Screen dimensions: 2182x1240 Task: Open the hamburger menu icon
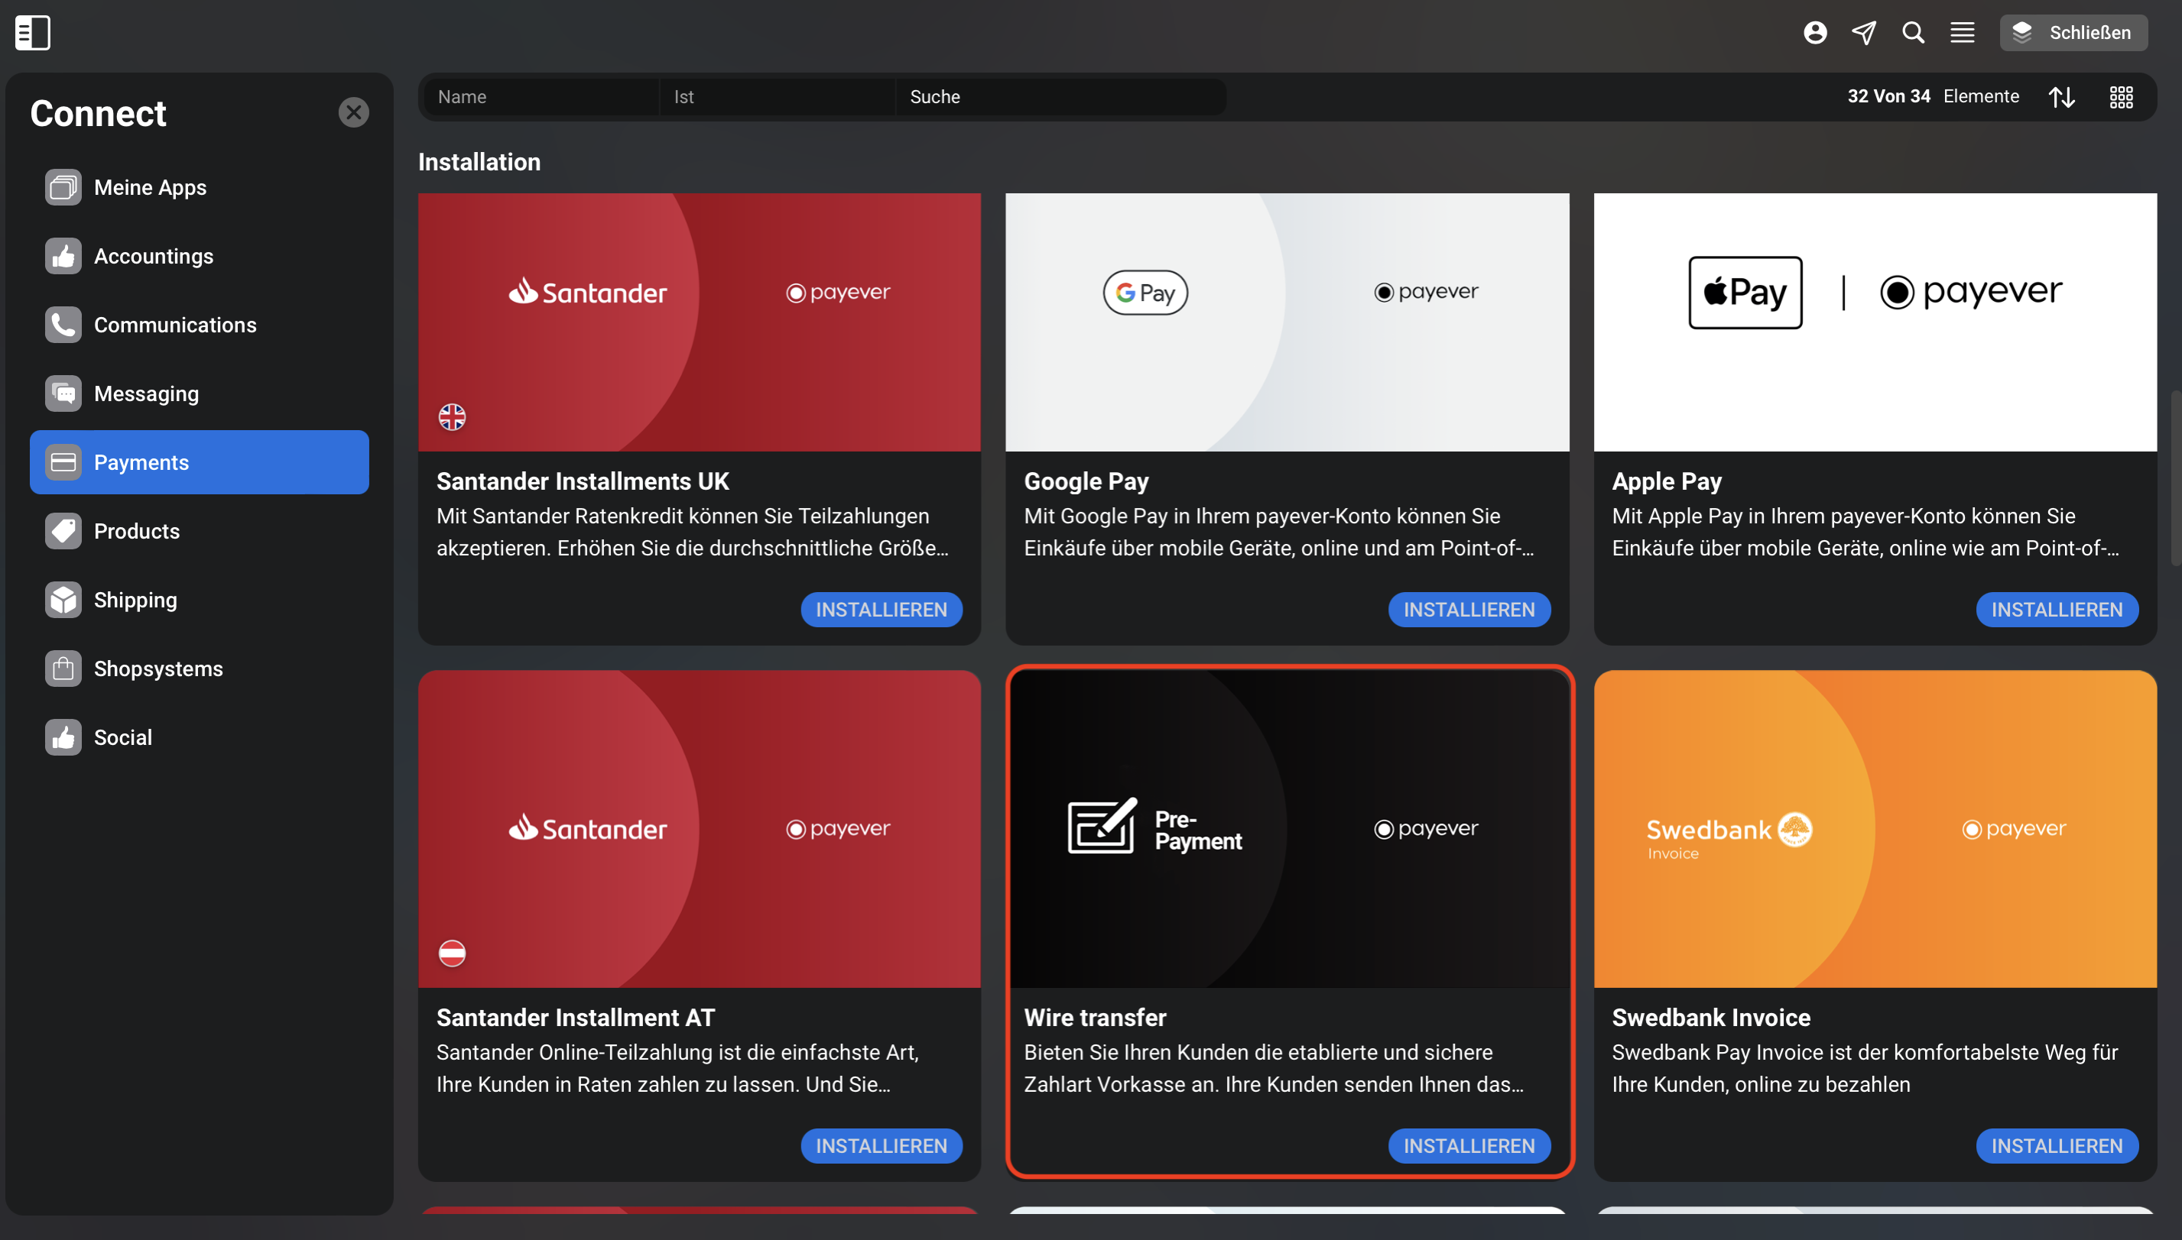pos(1962,32)
